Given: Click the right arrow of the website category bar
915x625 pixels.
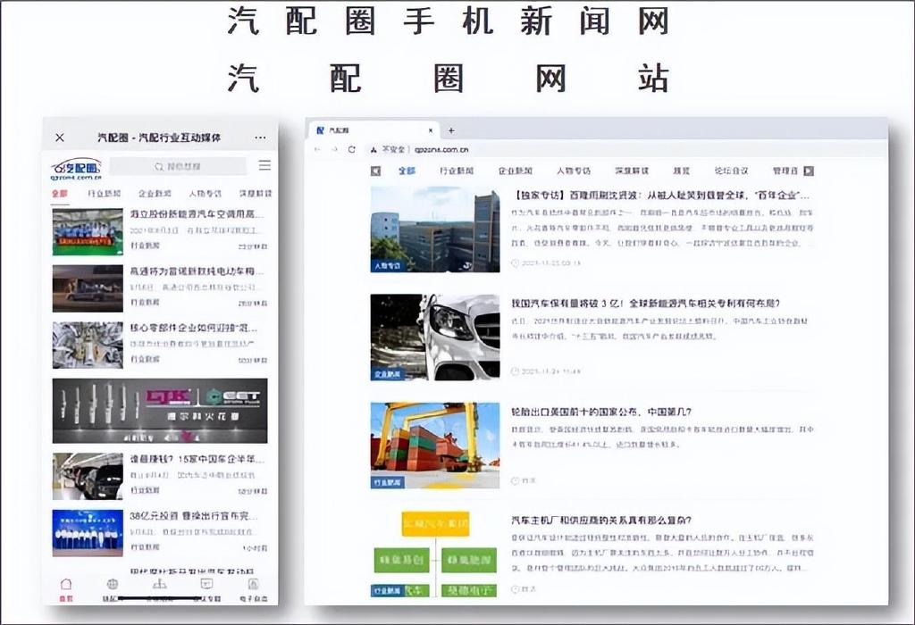Looking at the screenshot, I should click(x=809, y=171).
